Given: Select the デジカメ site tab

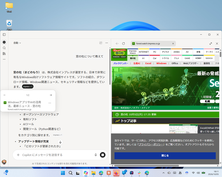Looking at the screenshot, I should (x=166, y=52).
